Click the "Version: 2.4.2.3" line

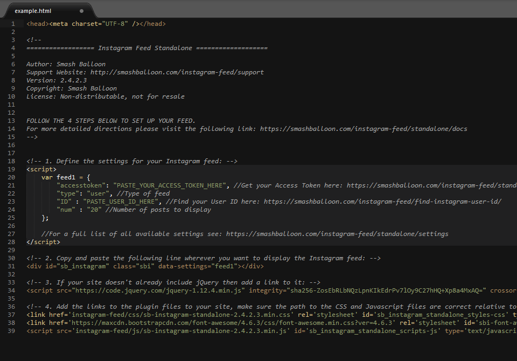pyautogui.click(x=57, y=80)
